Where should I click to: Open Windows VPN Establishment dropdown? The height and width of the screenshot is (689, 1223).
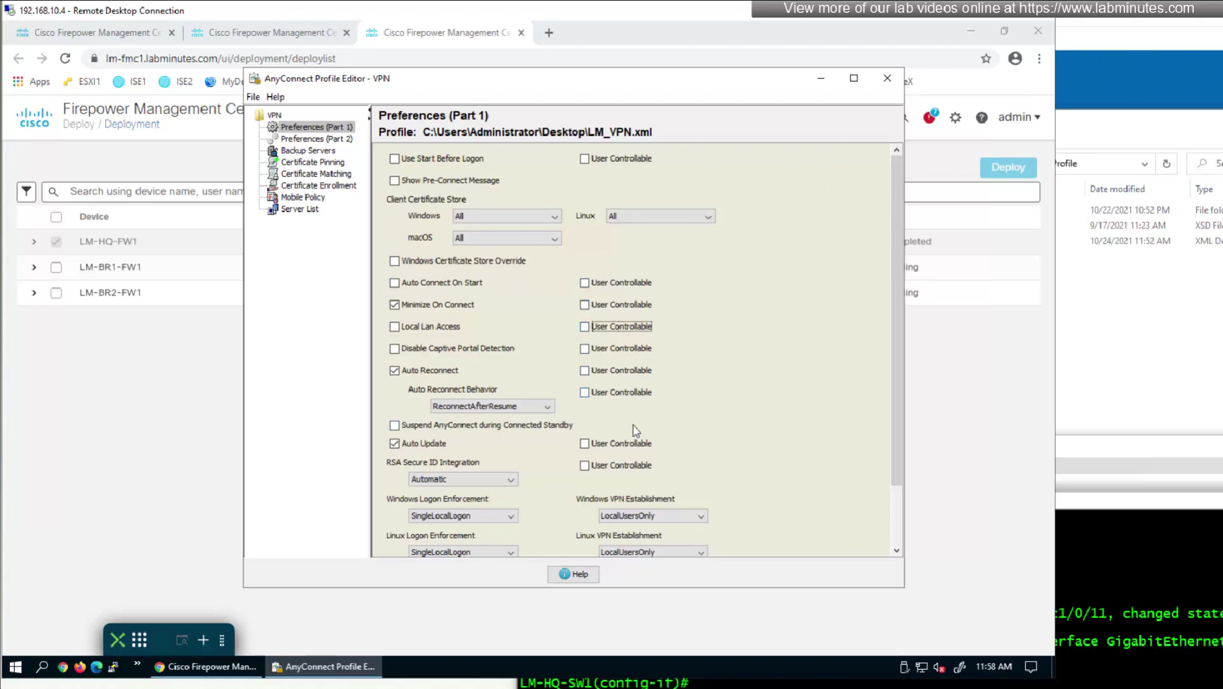point(652,516)
